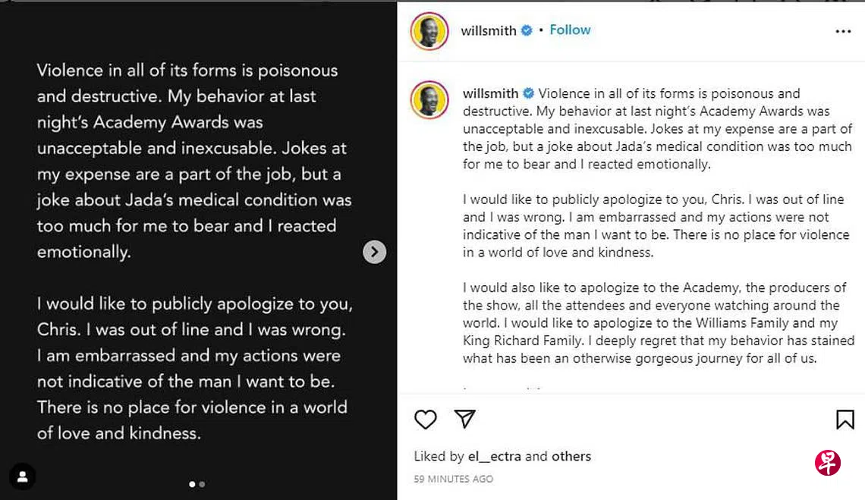The image size is (865, 500).
Task: Save the post with the bookmark icon
Action: coord(845,420)
